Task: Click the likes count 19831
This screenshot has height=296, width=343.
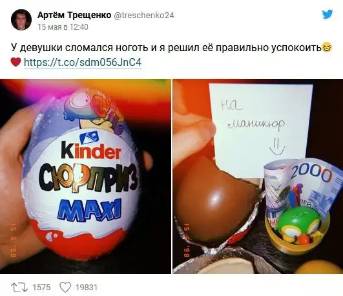Action: pyautogui.click(x=86, y=287)
